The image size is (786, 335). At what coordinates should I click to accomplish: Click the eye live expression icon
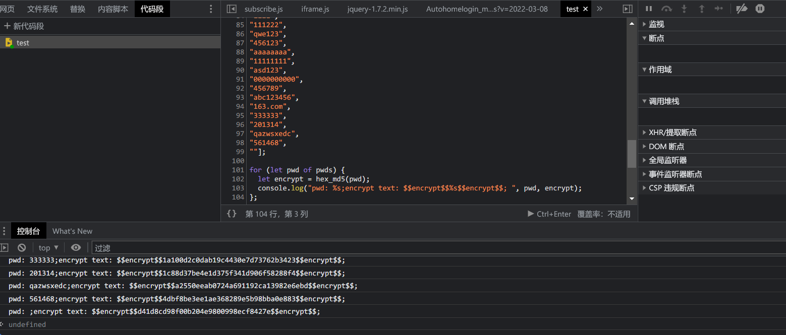click(76, 247)
